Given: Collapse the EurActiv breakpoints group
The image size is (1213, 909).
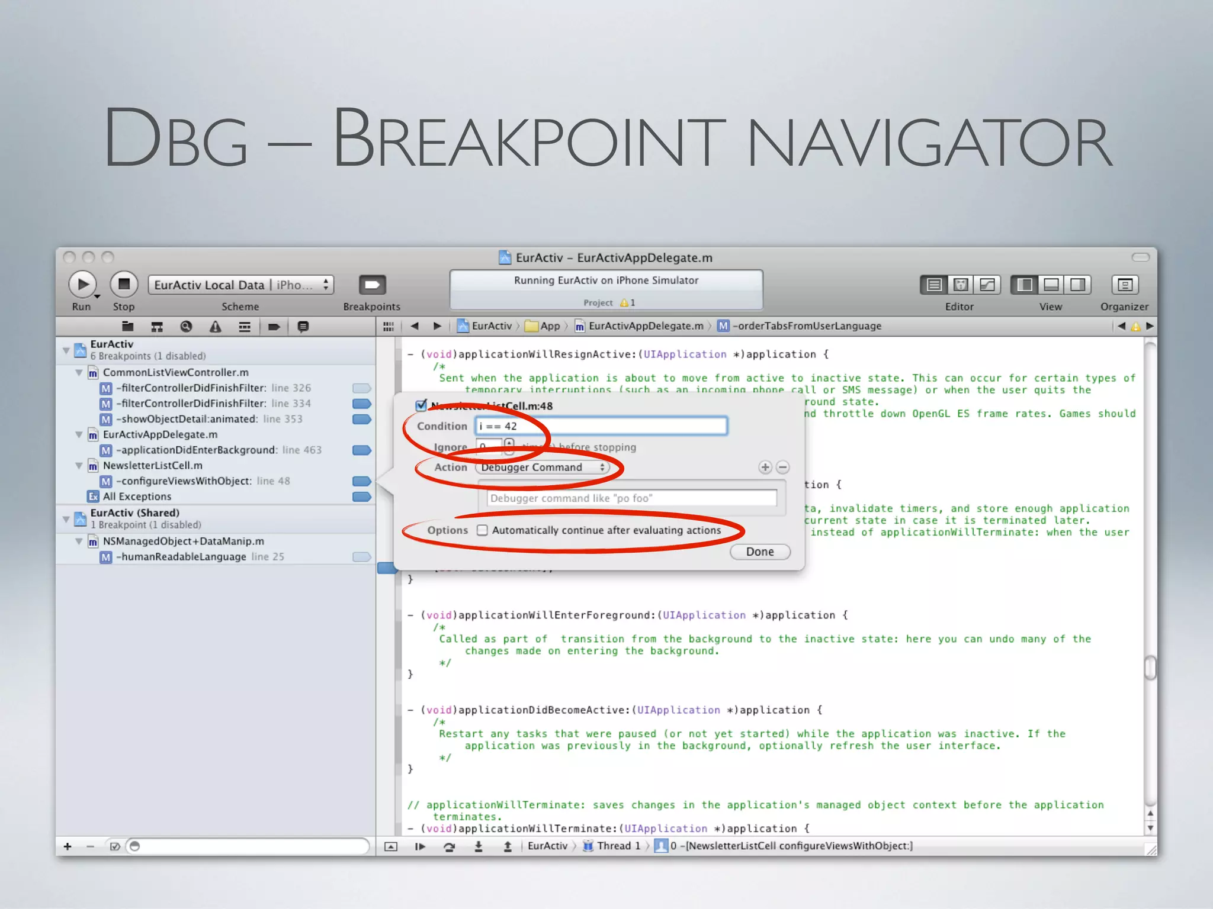Looking at the screenshot, I should coord(66,350).
